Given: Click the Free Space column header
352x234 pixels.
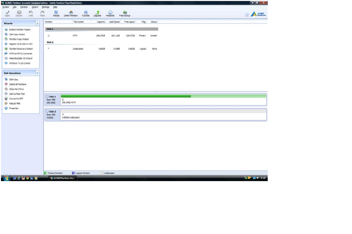Looking at the screenshot, I should coord(128,22).
